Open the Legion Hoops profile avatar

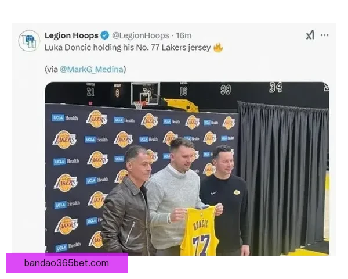29,41
